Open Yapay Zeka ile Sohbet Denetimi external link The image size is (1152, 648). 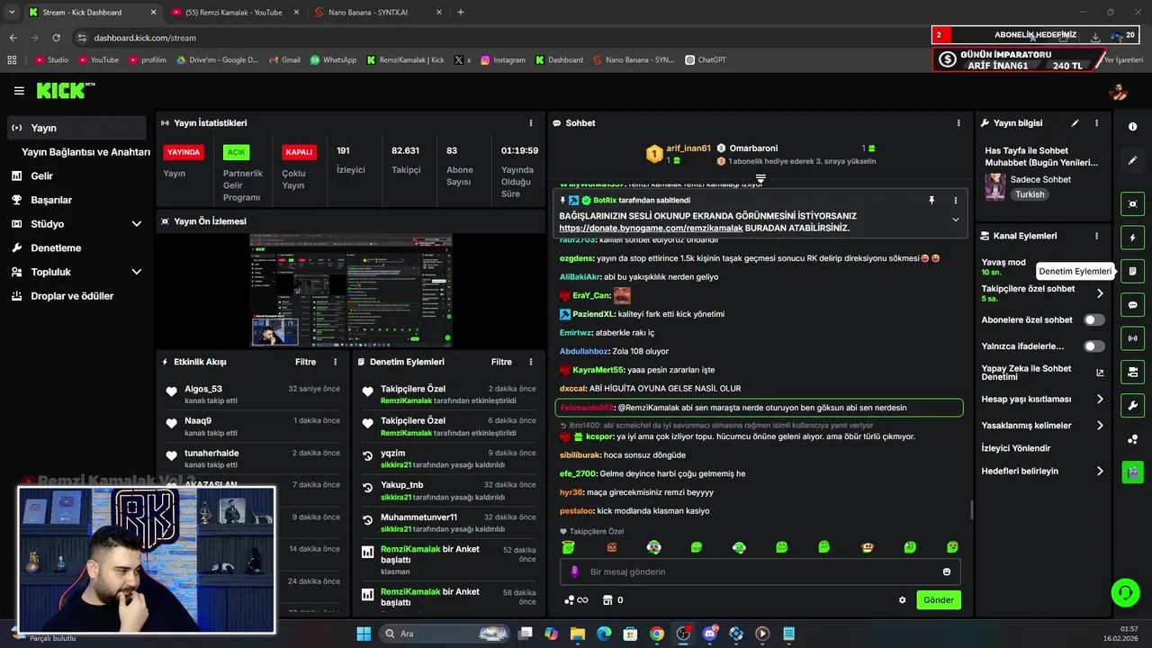coord(1099,373)
